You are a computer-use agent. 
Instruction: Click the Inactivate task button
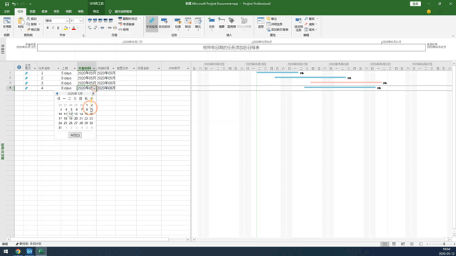123,29
